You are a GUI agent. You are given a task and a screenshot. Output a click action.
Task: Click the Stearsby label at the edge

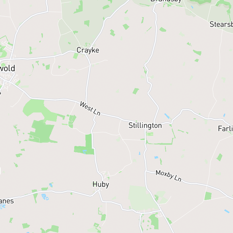[x=221, y=24]
